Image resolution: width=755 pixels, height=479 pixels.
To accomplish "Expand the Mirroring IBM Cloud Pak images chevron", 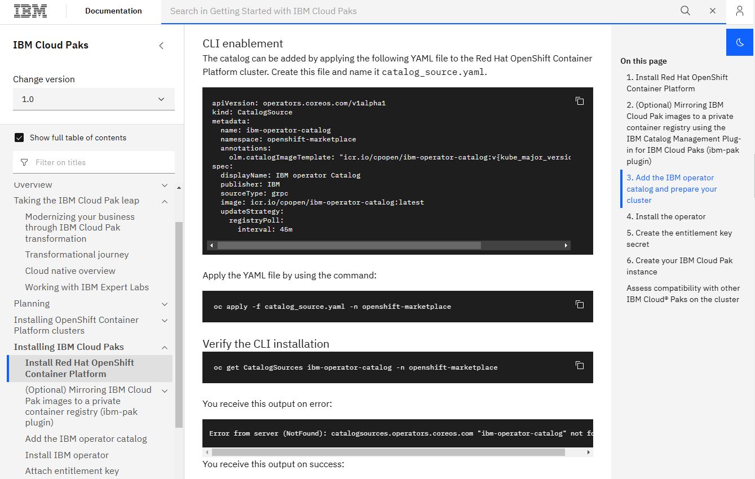I will tap(165, 391).
